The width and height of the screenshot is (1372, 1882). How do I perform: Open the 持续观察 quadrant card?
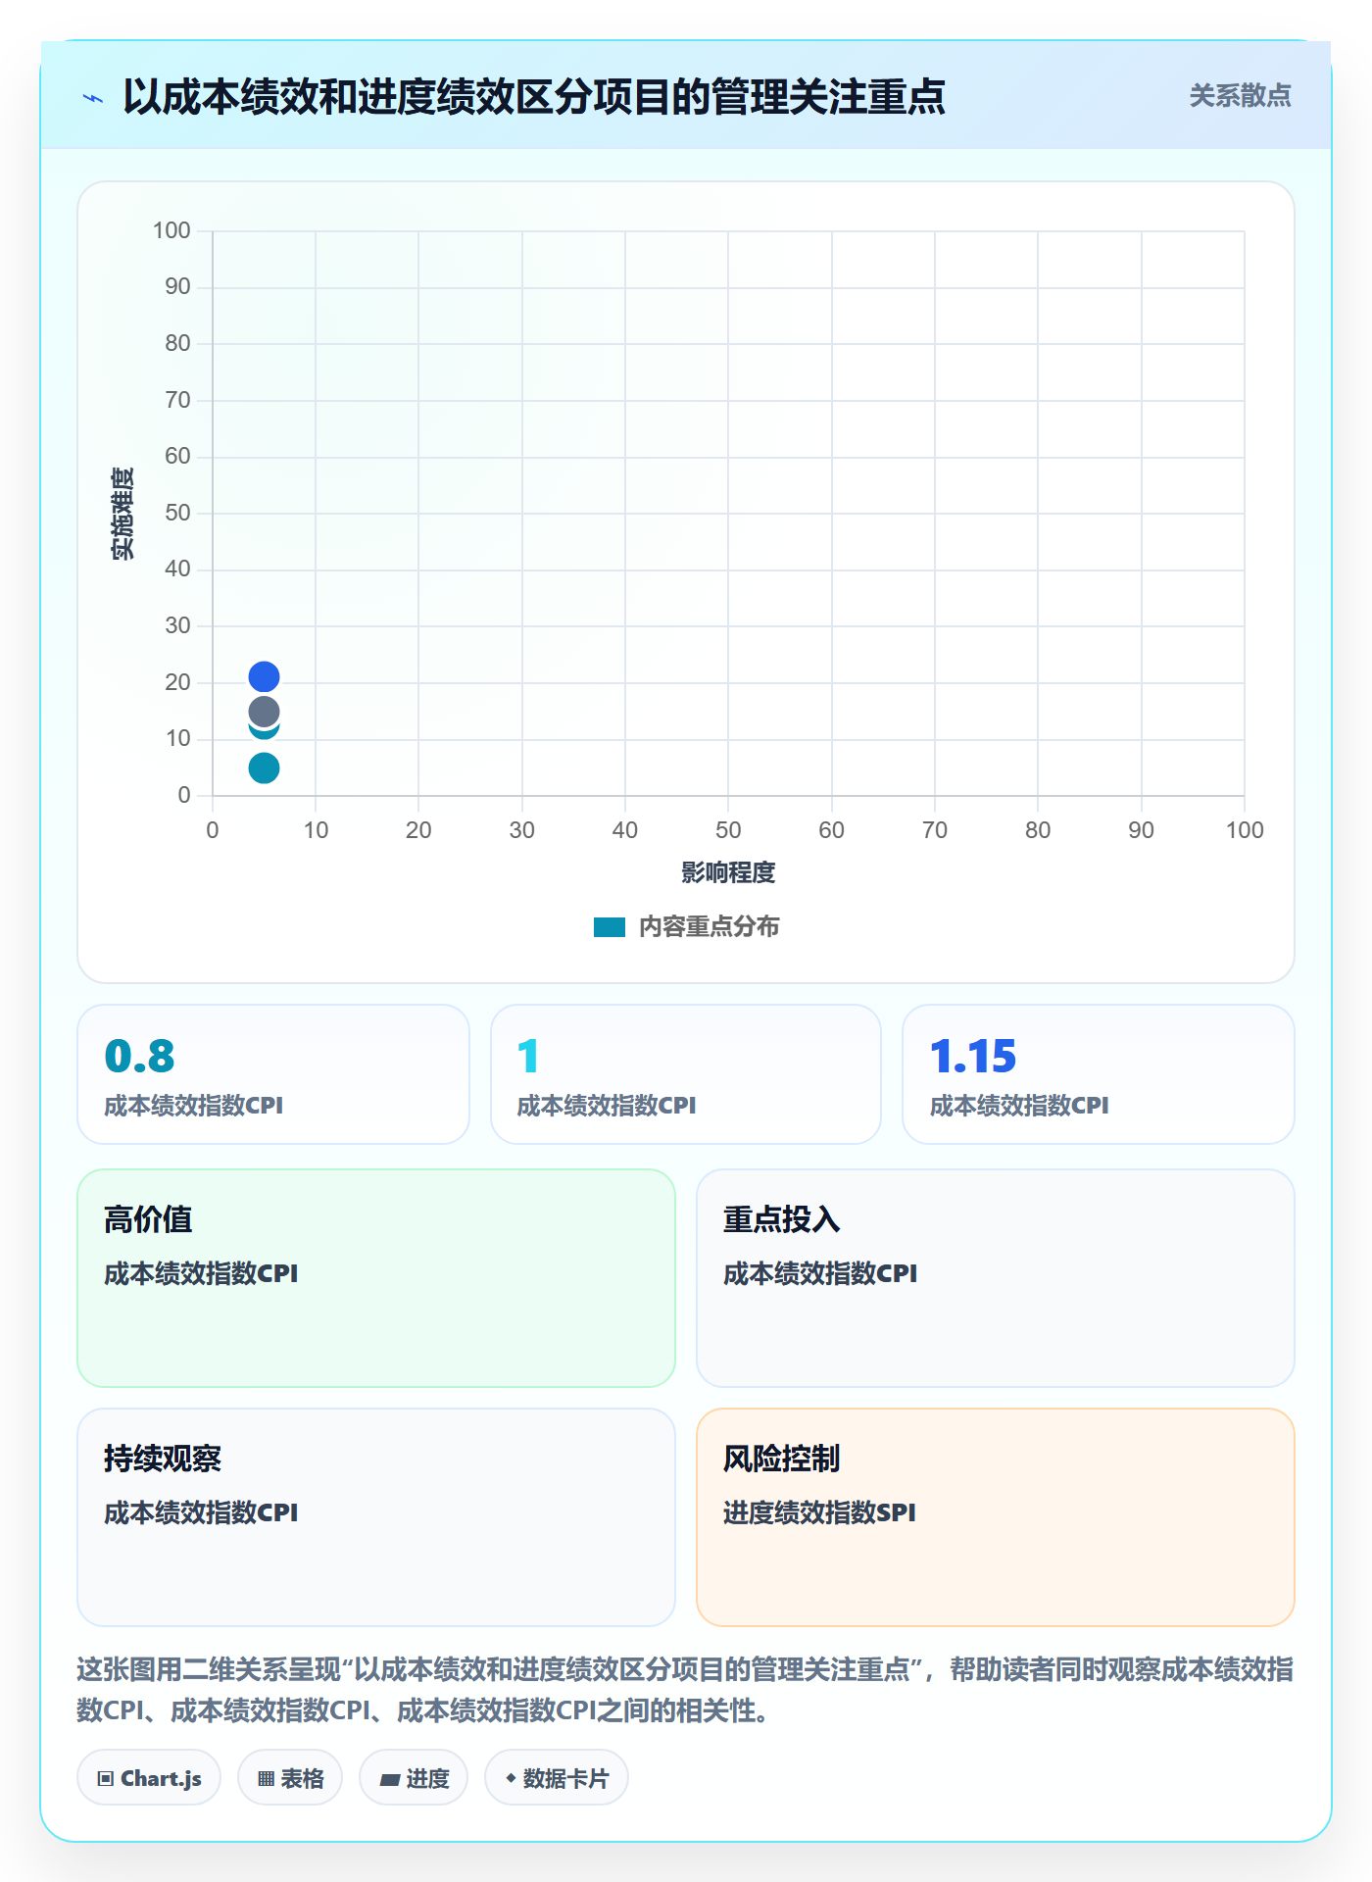(376, 1517)
